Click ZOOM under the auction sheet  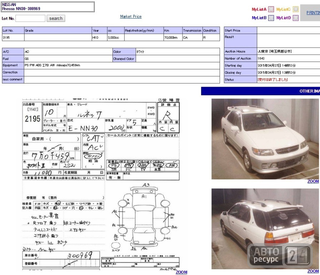click(181, 272)
